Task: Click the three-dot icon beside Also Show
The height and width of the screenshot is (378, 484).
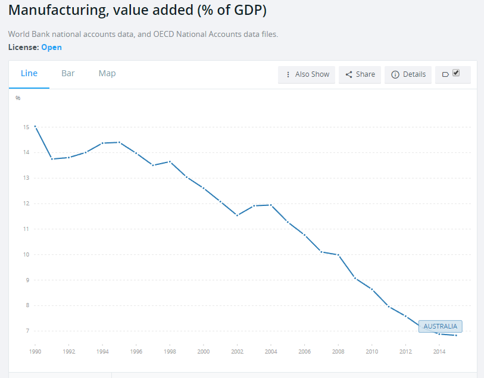Action: coord(288,74)
